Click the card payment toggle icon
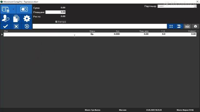This screenshot has width=200, height=112. (x=24, y=9)
